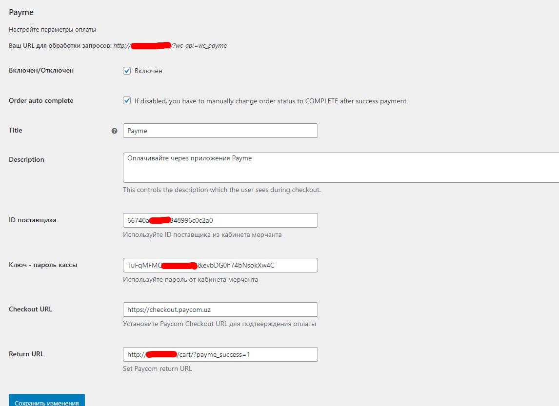Click the 'This controls the description' hint text
The image size is (559, 406).
click(222, 190)
